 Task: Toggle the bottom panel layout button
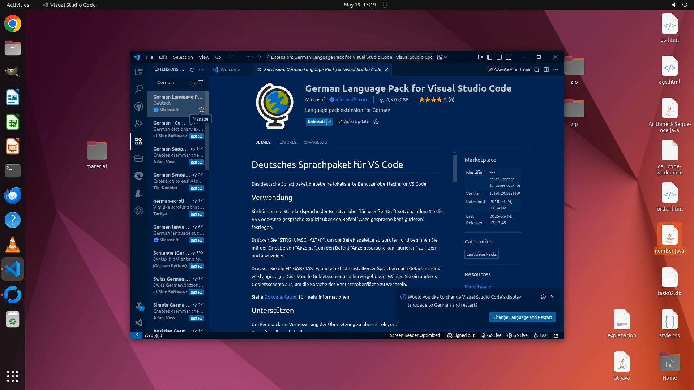click(499, 57)
